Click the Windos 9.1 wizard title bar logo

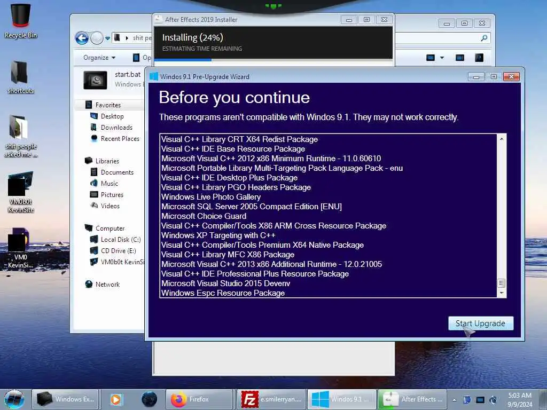pyautogui.click(x=154, y=76)
